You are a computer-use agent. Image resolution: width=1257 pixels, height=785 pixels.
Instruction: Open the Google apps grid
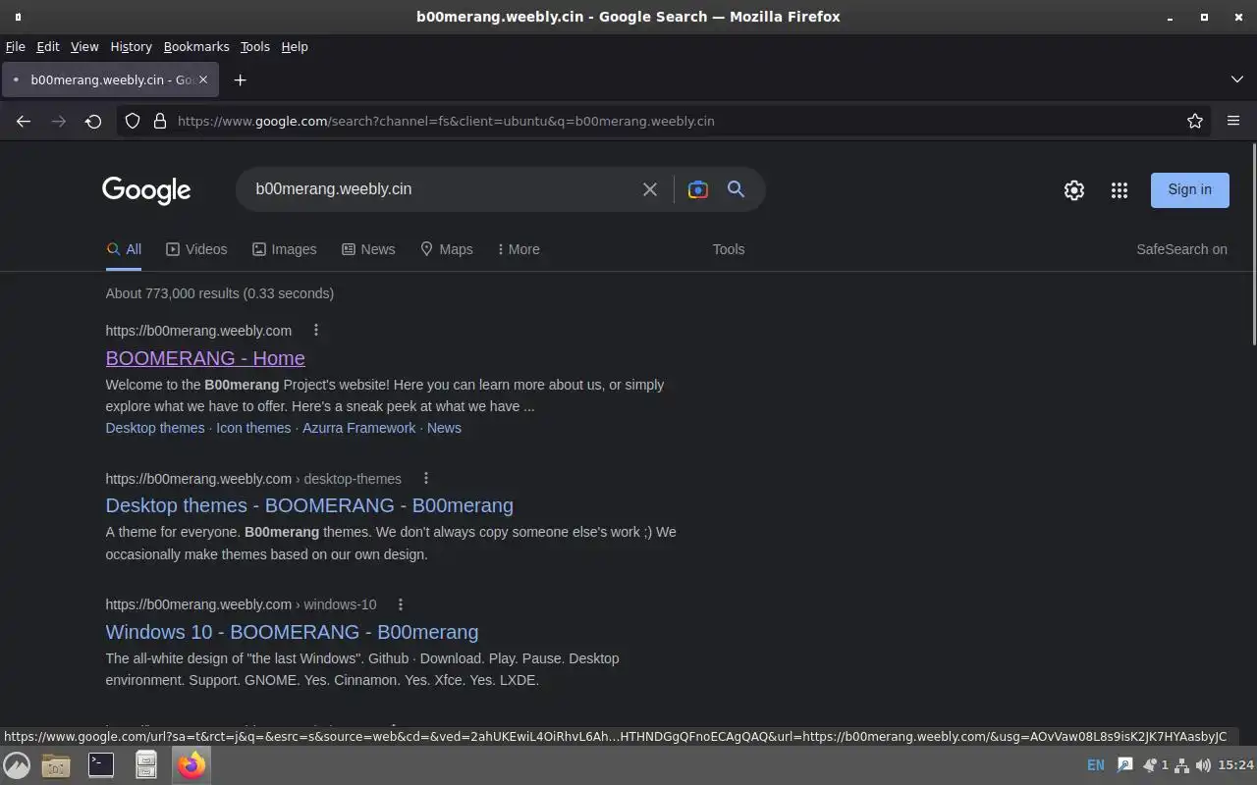1120,190
